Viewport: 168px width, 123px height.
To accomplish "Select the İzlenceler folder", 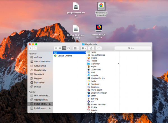I will (x=103, y=64).
